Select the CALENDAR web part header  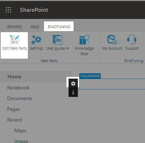pos(90,76)
